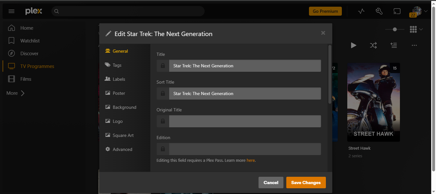Click into the Title input field

(x=245, y=66)
